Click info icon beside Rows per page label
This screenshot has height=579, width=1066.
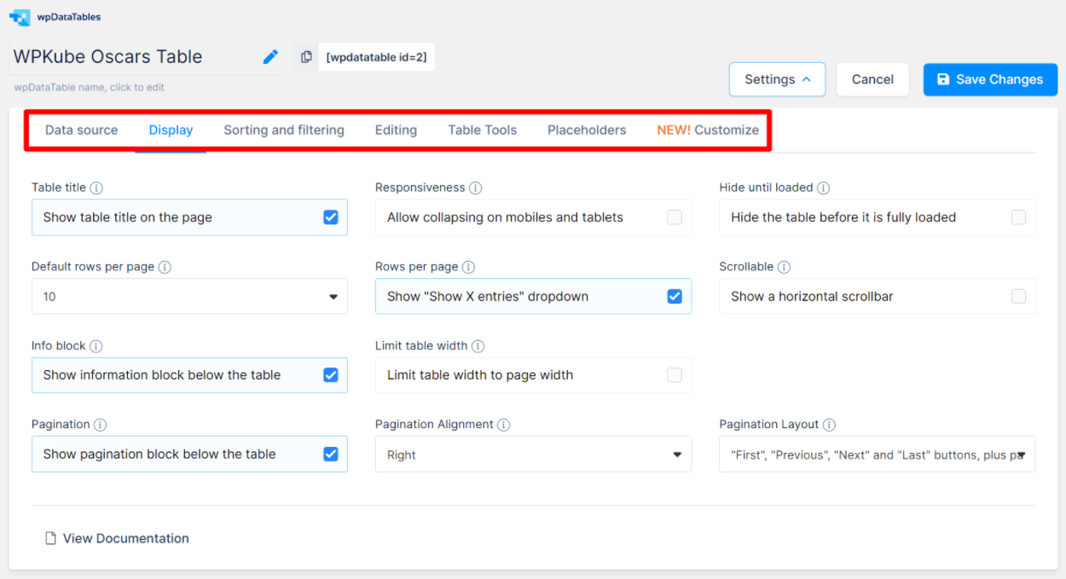point(468,267)
